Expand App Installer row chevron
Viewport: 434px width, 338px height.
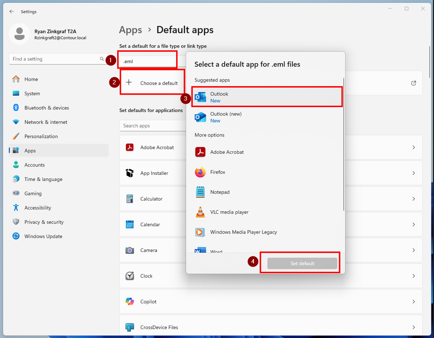click(x=414, y=173)
